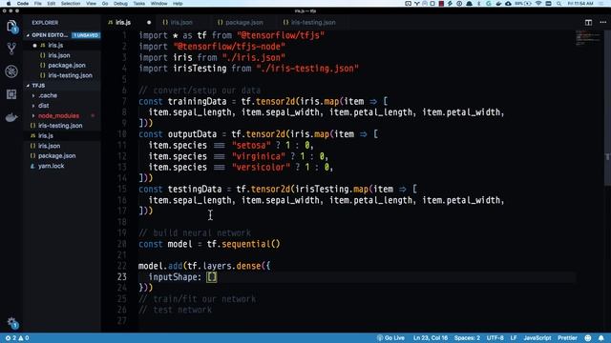Open the Selection menu
The width and height of the screenshot is (611, 343).
point(71,4)
